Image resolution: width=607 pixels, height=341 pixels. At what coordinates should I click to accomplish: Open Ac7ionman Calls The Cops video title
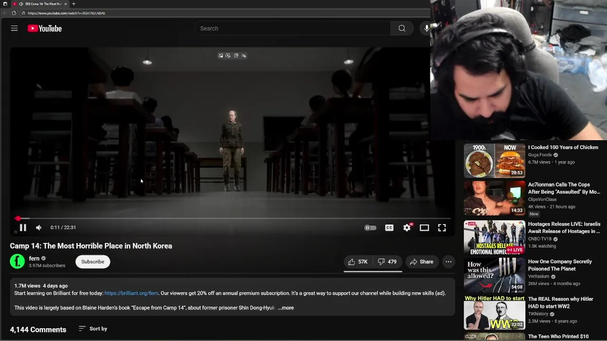tap(564, 188)
